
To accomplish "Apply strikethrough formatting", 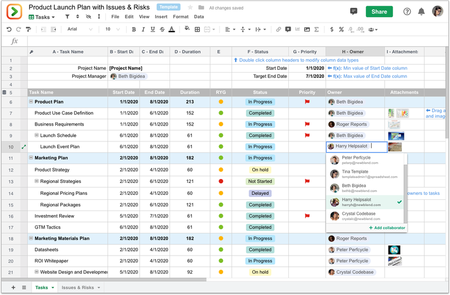I will tap(162, 29).
